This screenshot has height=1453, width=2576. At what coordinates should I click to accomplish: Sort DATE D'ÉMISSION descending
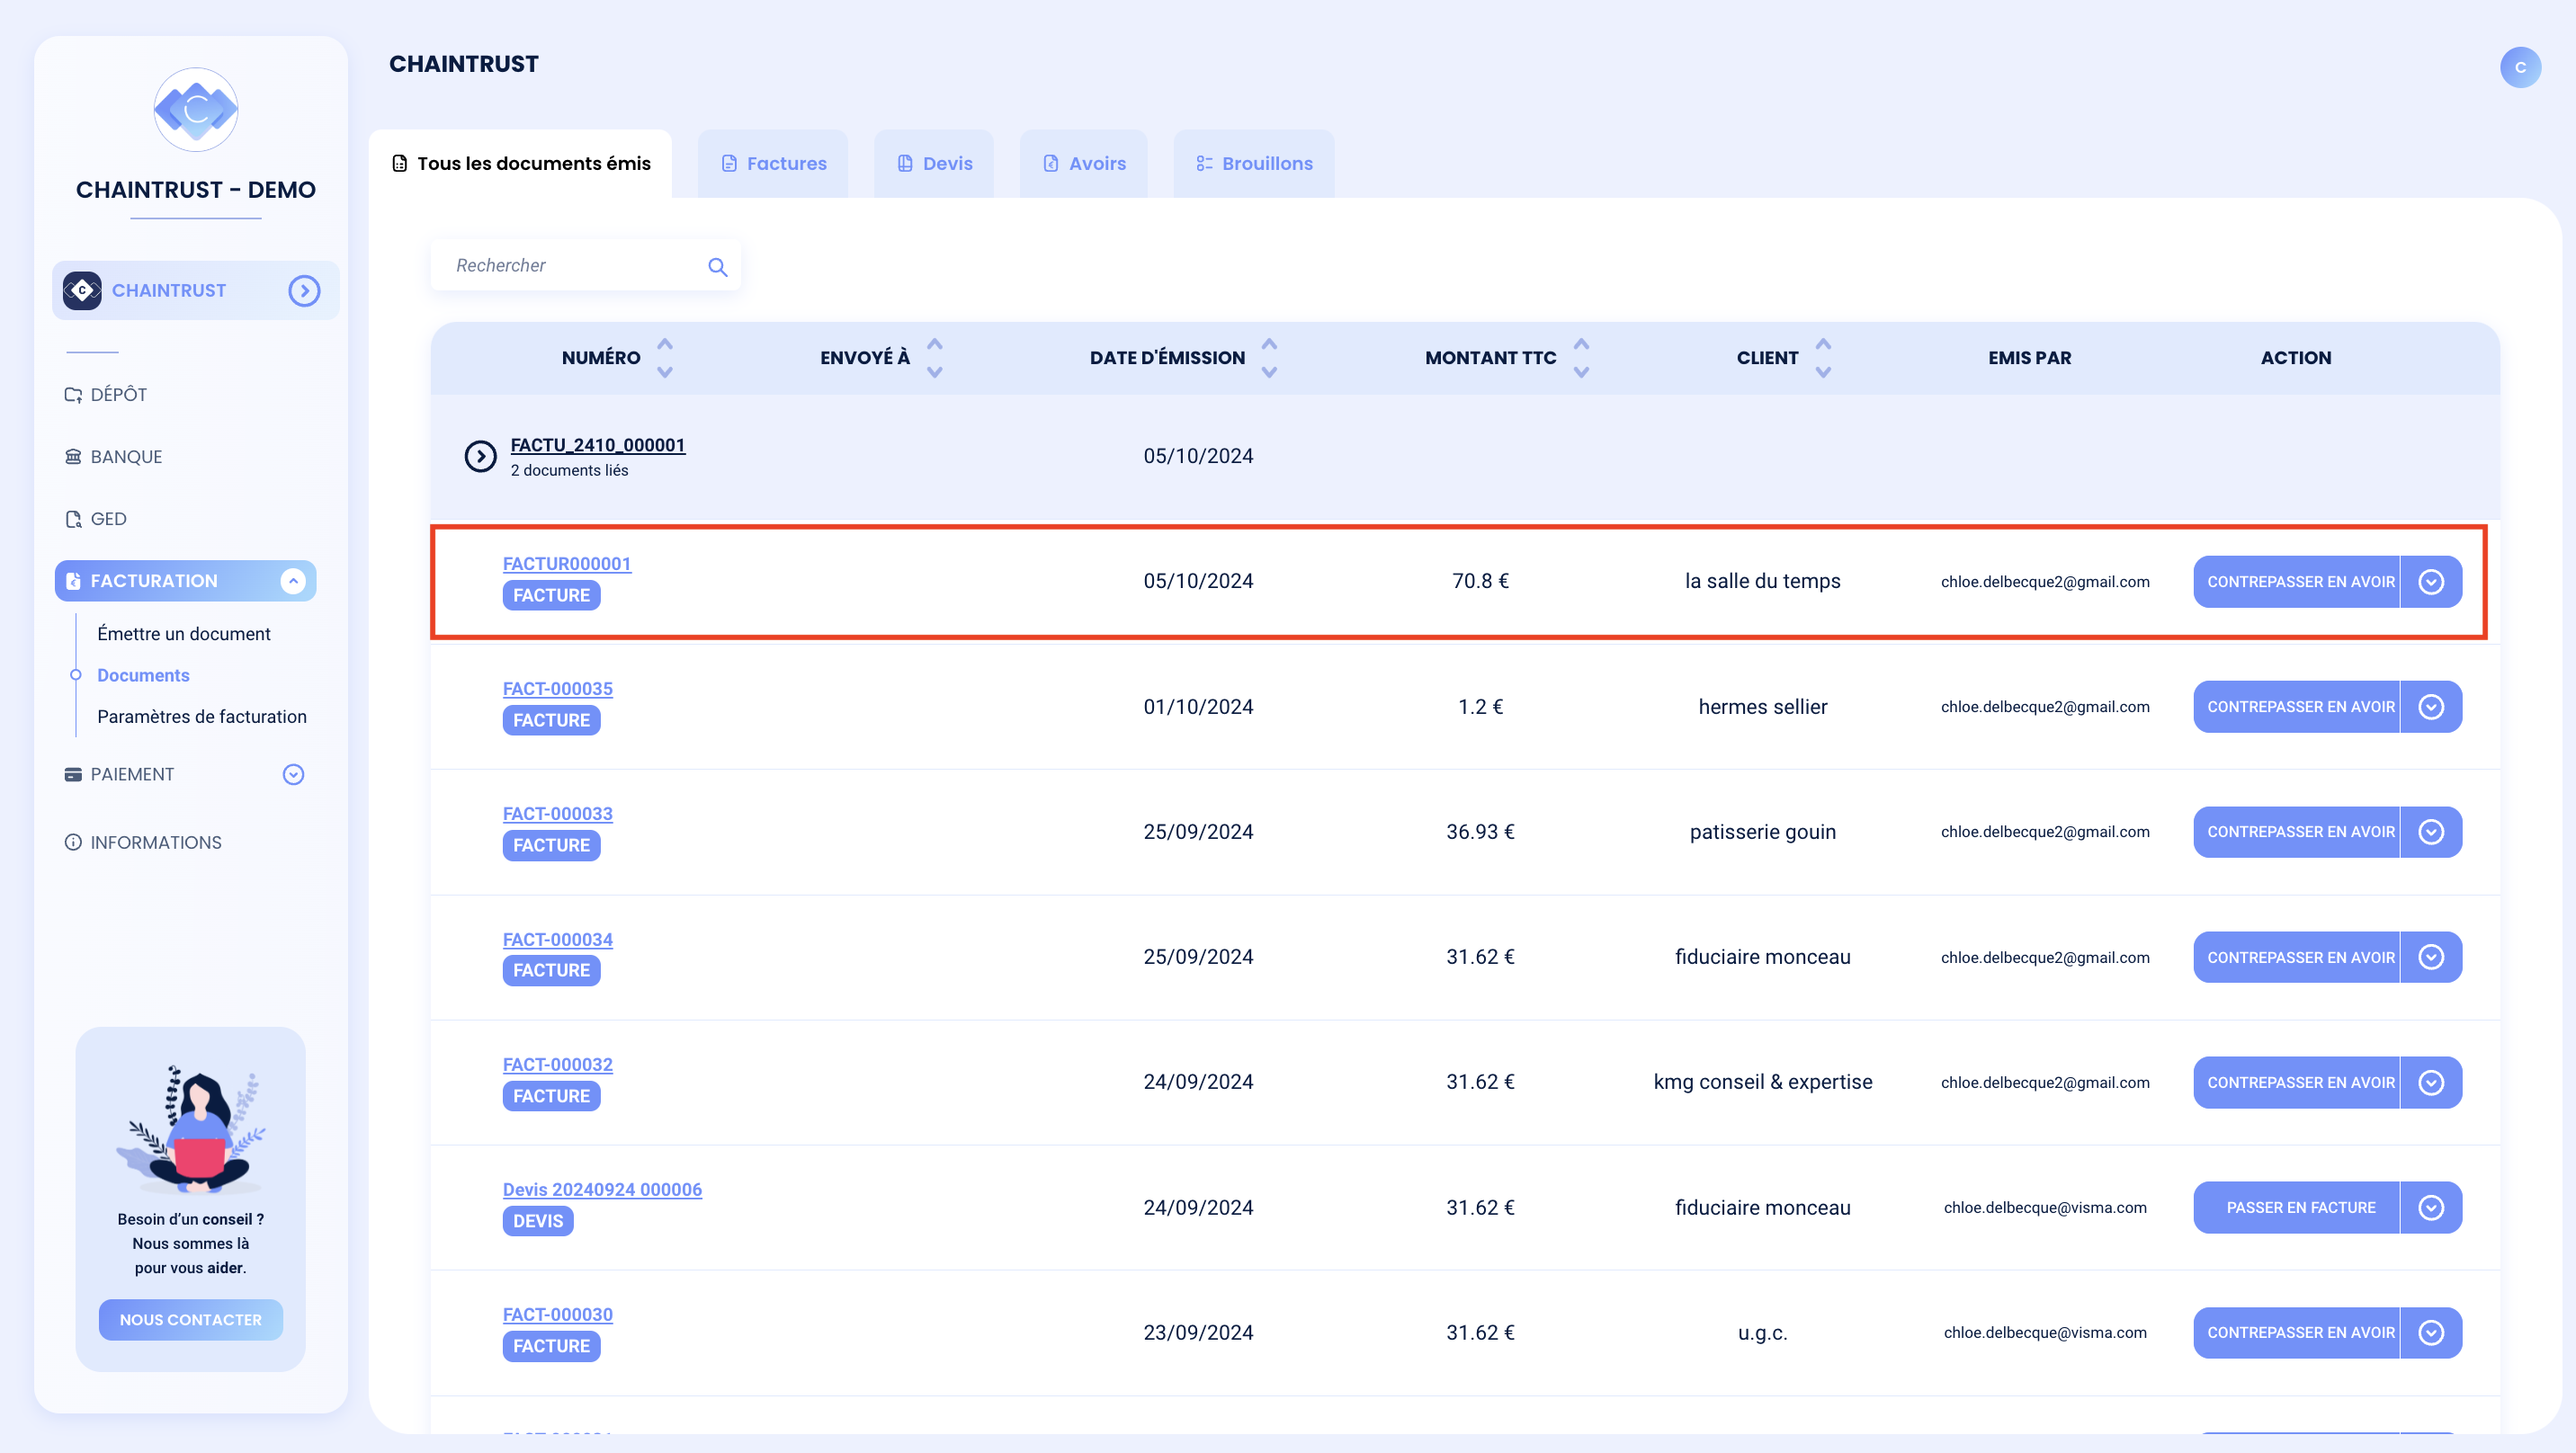coord(1270,372)
